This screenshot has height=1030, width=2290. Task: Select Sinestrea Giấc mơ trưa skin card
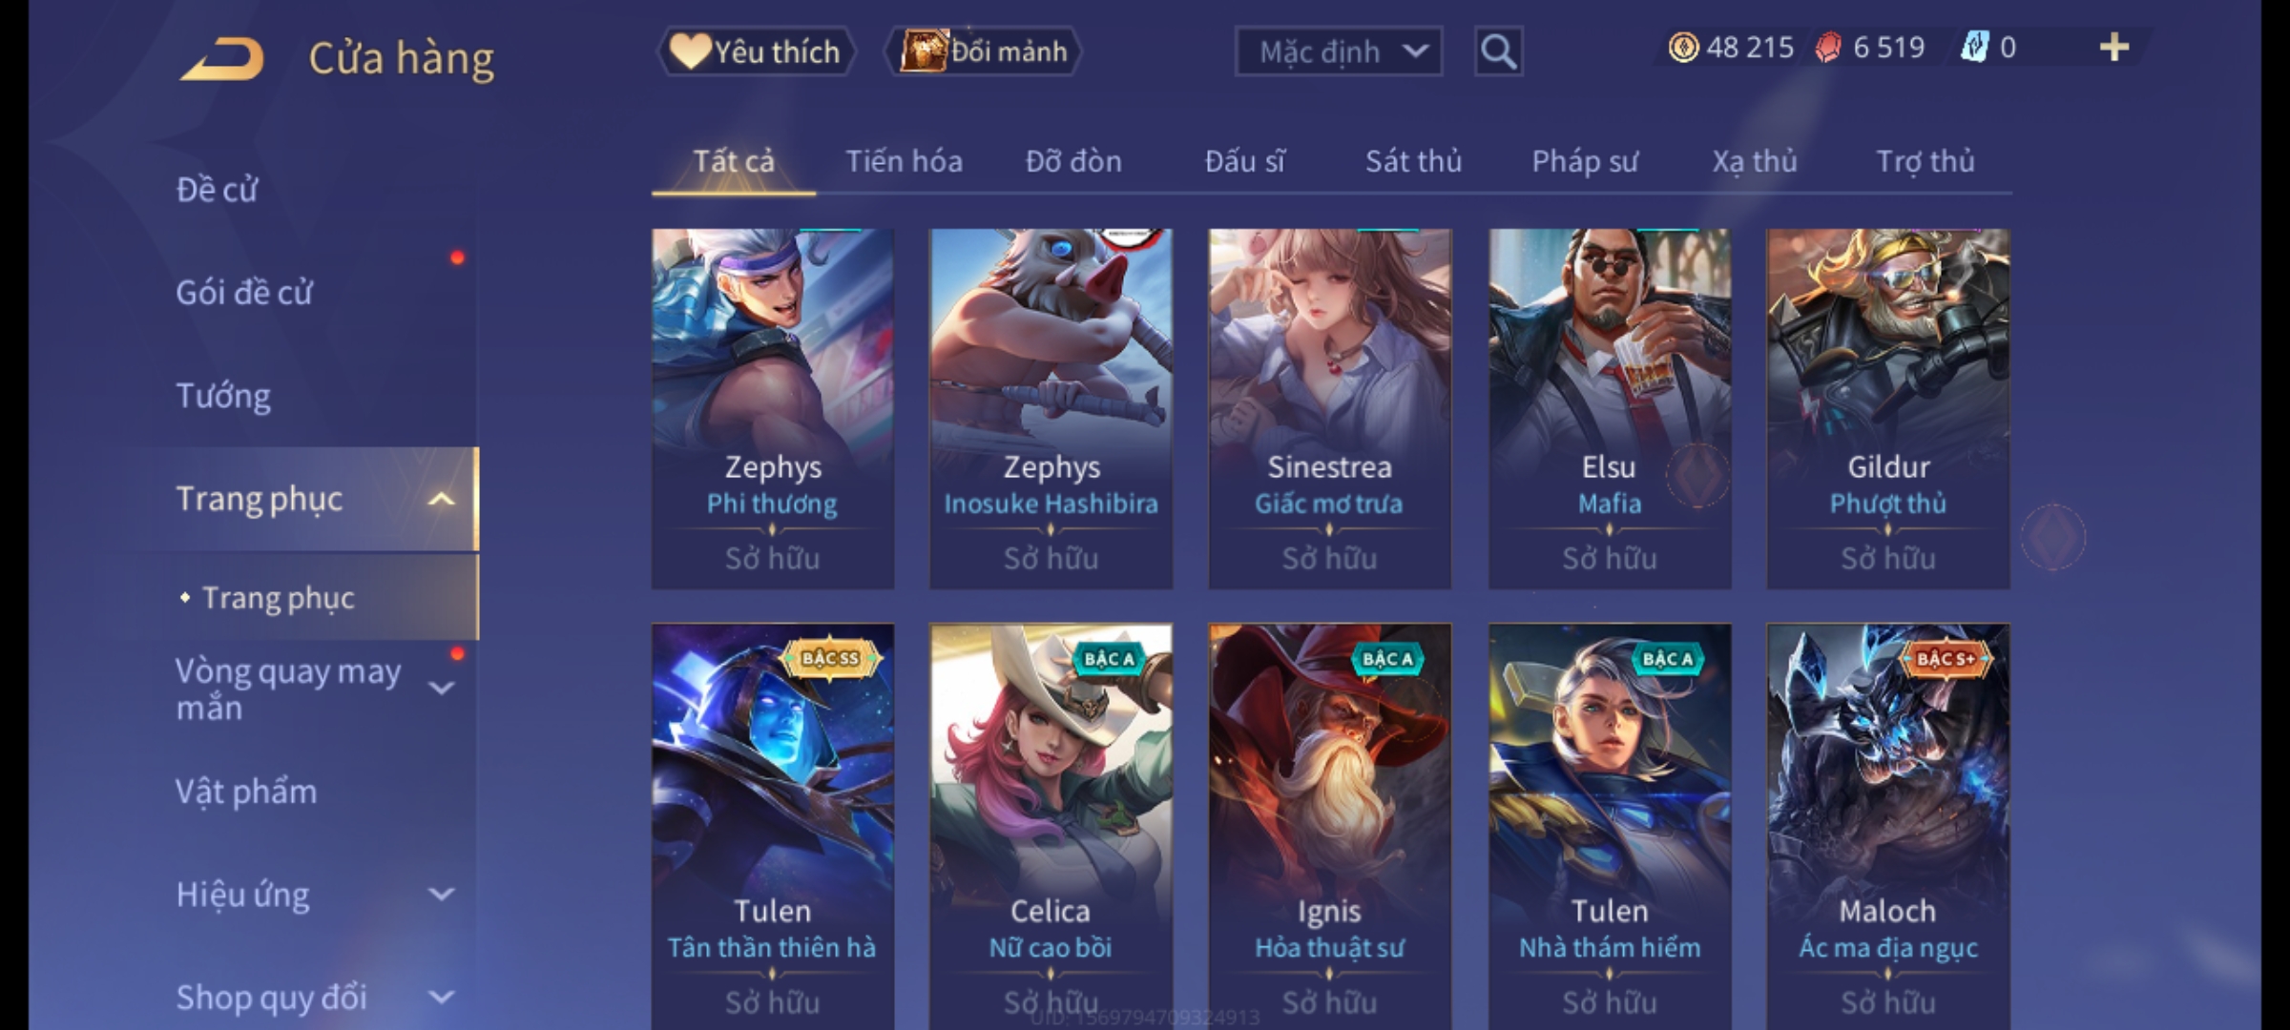pyautogui.click(x=1329, y=408)
